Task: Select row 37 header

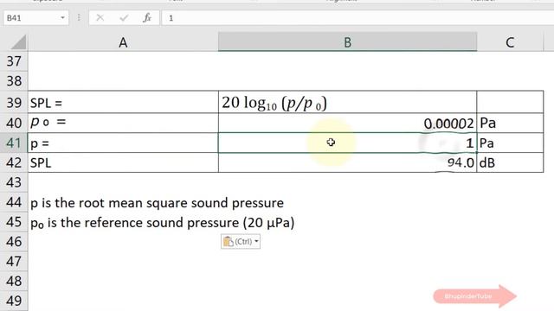Action: point(14,61)
